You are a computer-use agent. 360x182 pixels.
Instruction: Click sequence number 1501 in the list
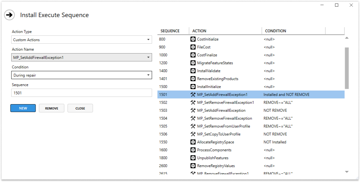tap(163, 94)
